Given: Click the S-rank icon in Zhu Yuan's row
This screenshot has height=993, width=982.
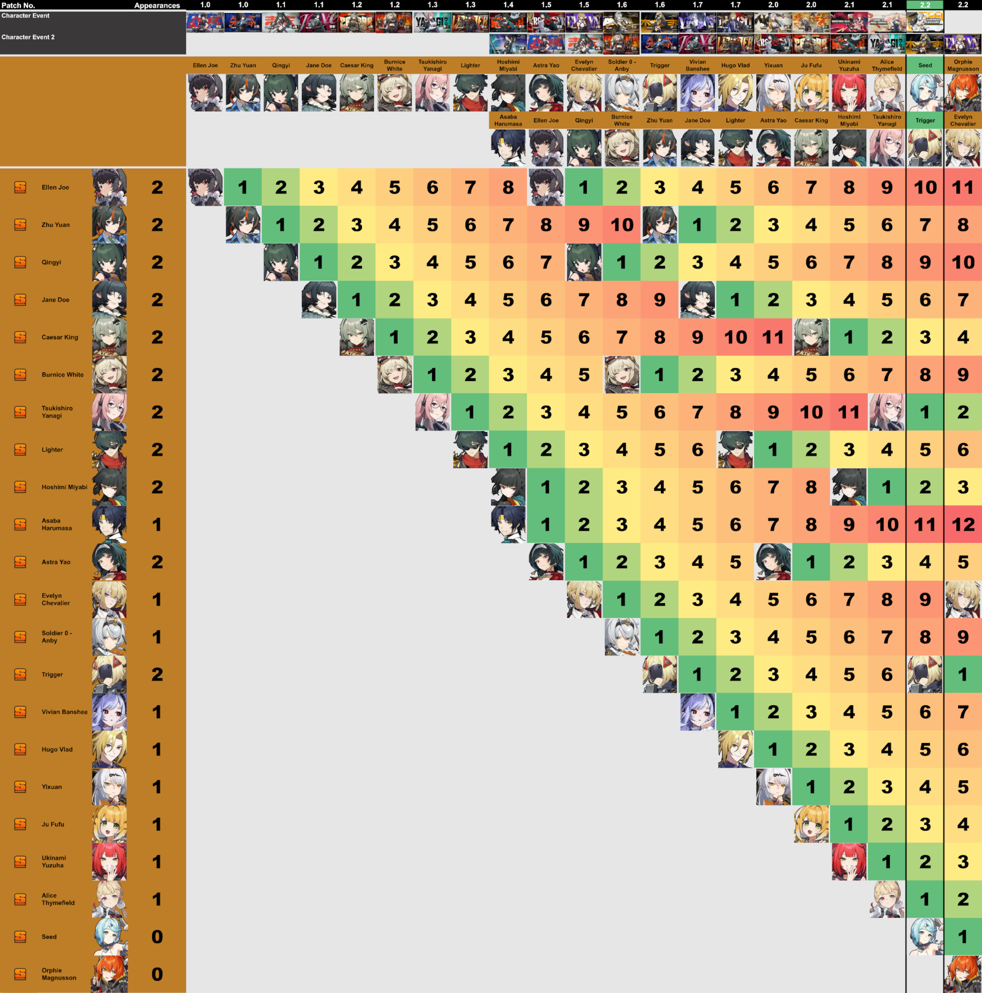Looking at the screenshot, I should 20,225.
